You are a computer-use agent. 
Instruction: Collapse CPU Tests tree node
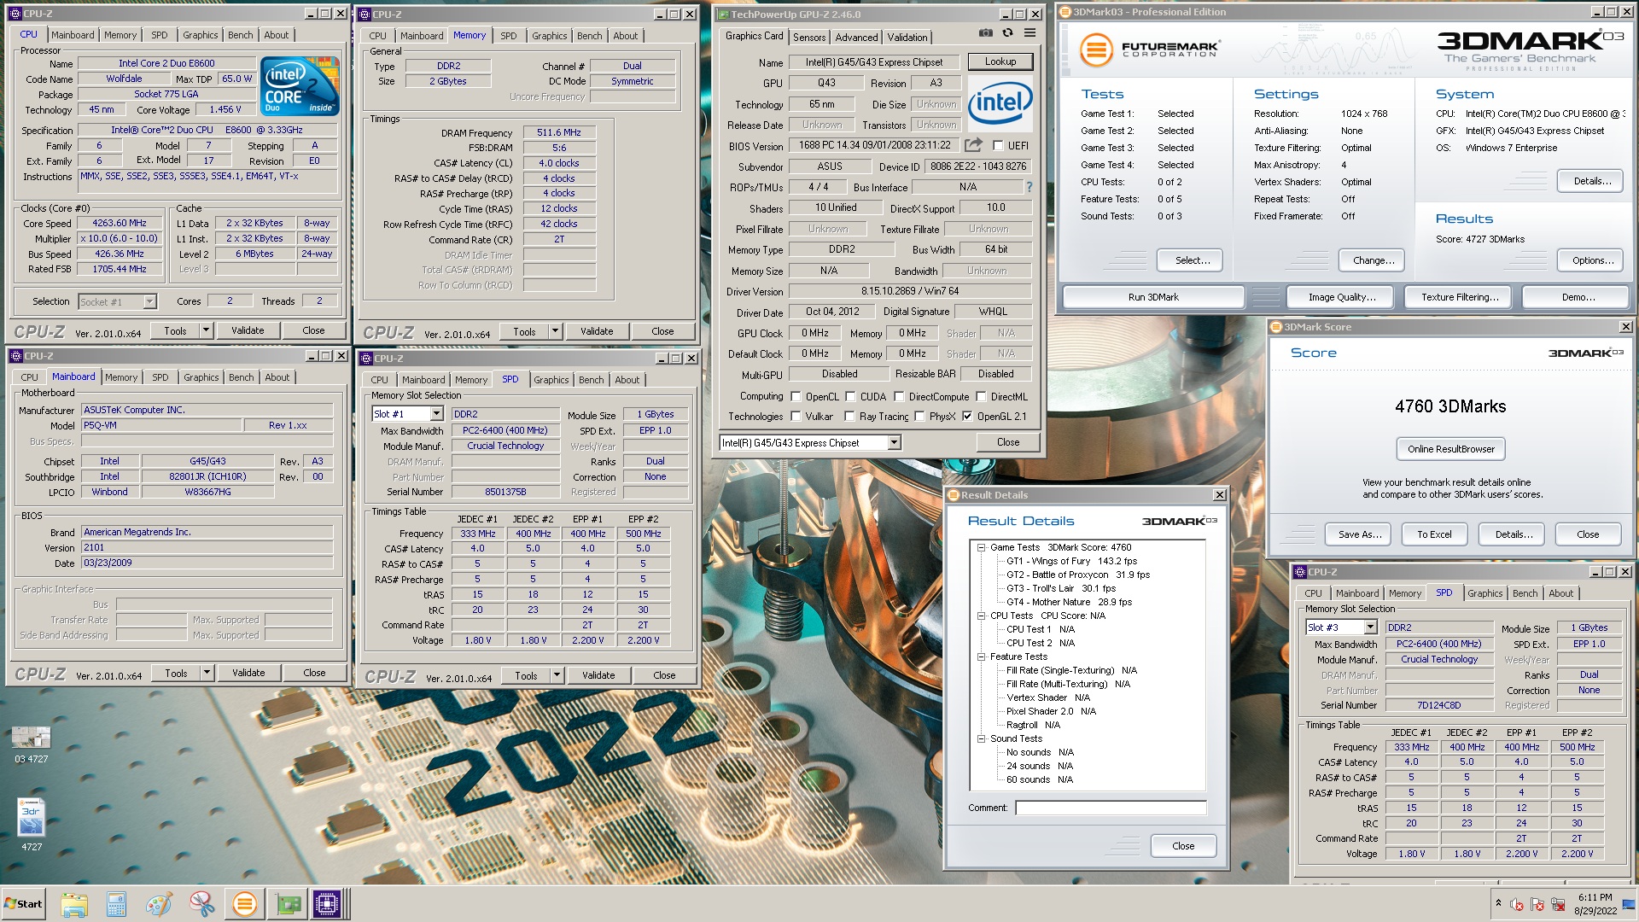tap(982, 616)
